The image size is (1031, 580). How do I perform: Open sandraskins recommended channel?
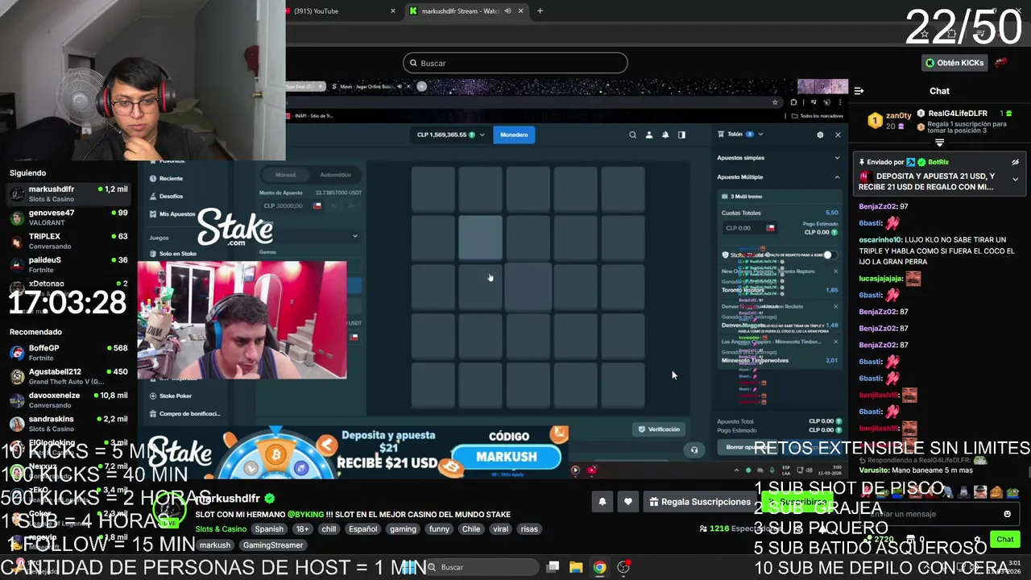pyautogui.click(x=68, y=424)
